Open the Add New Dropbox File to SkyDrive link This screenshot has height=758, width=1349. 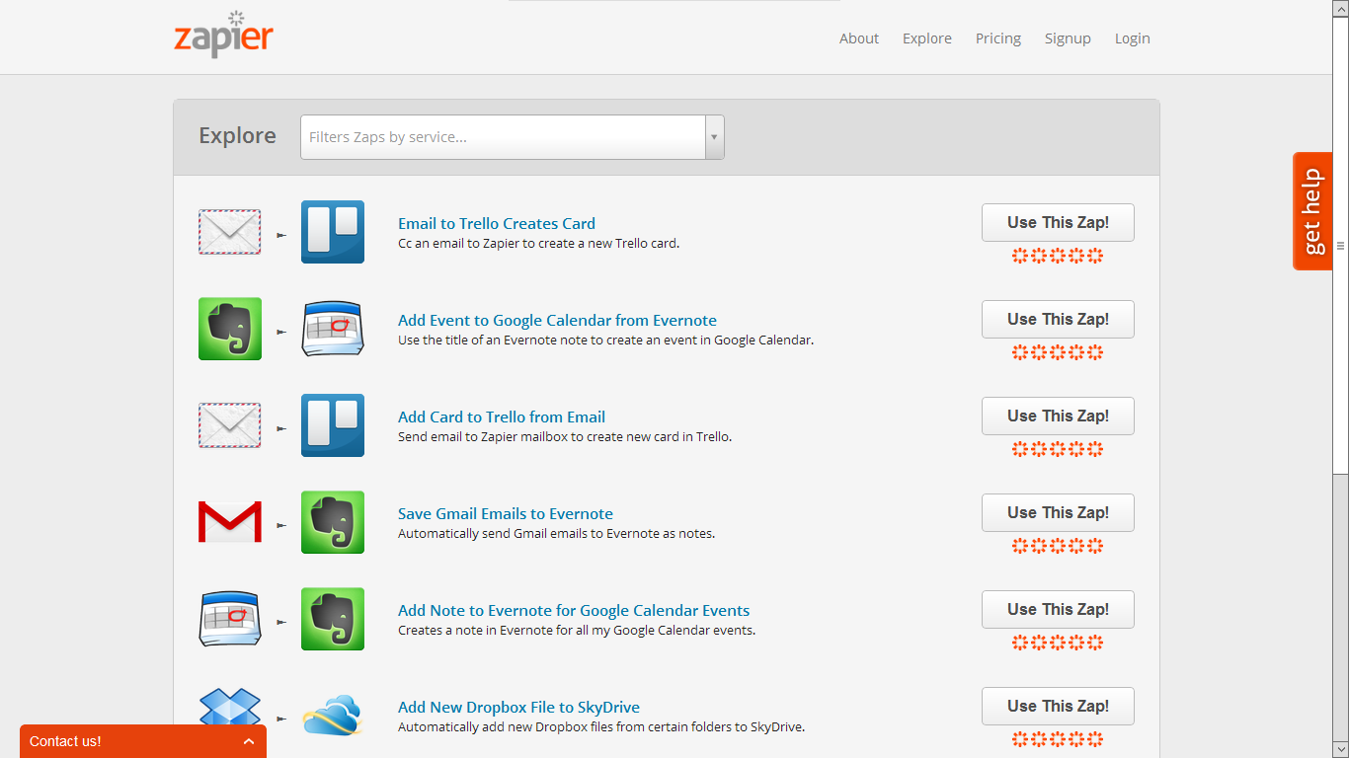[518, 707]
